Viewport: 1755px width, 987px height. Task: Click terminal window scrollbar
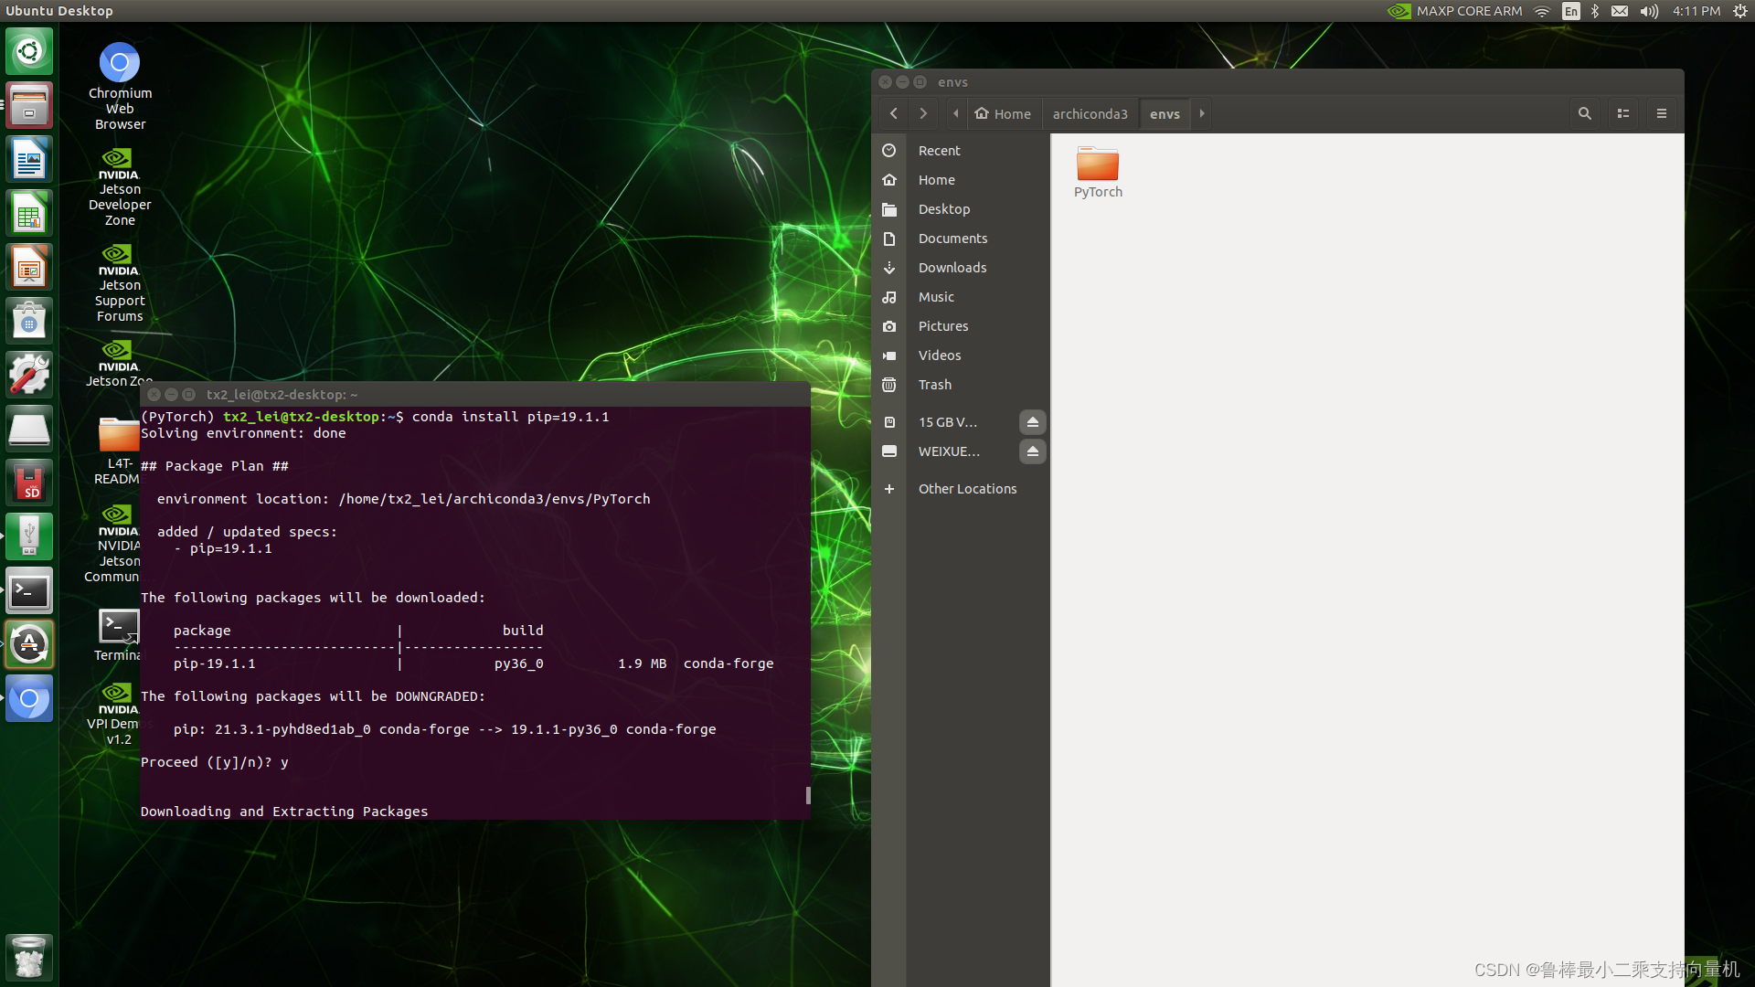(x=808, y=795)
